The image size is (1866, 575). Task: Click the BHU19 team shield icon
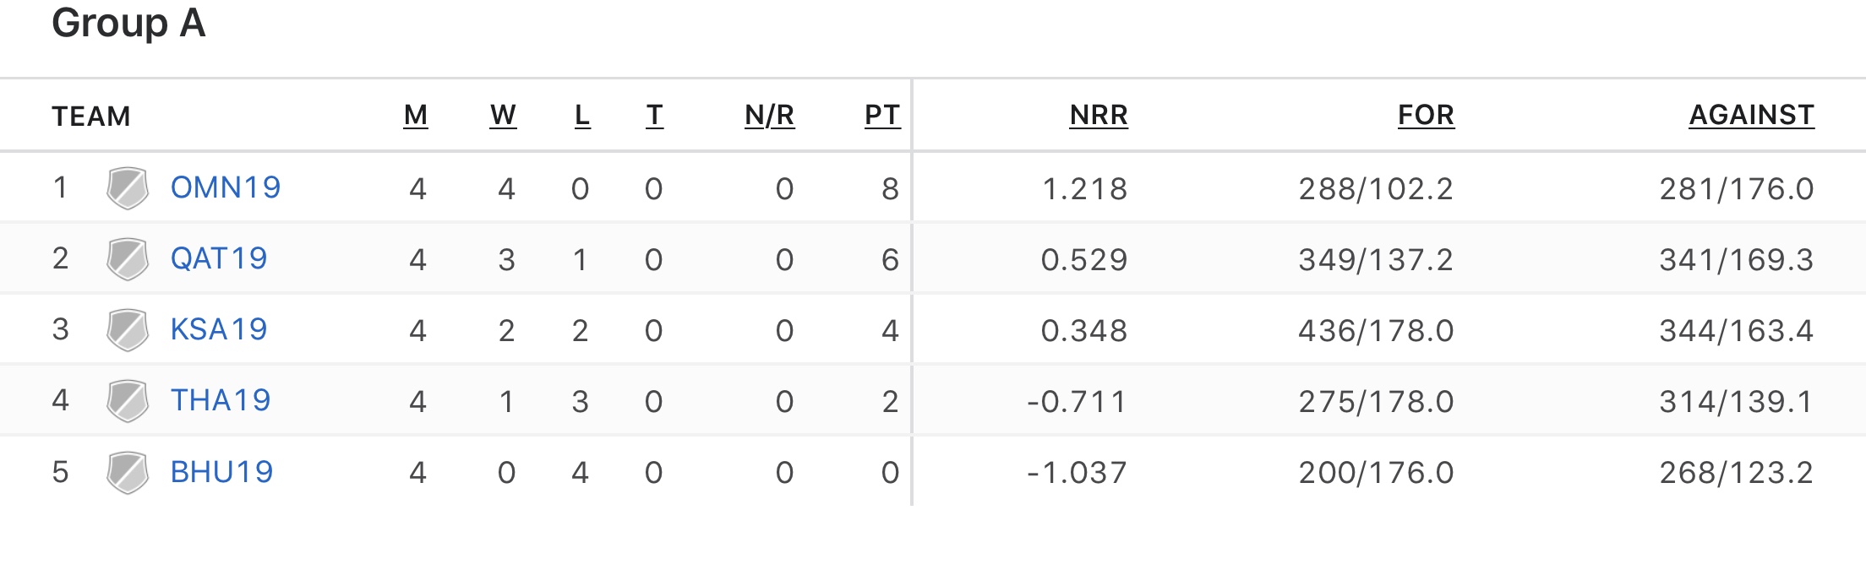(128, 472)
